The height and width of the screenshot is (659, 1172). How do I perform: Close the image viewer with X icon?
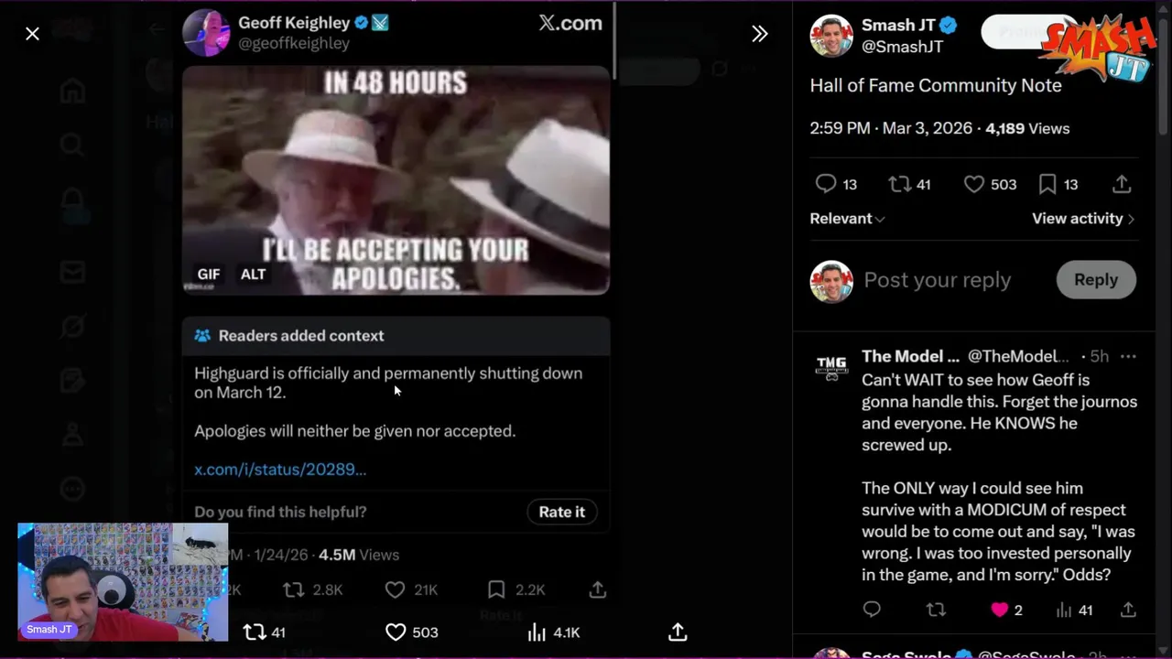[x=32, y=34]
